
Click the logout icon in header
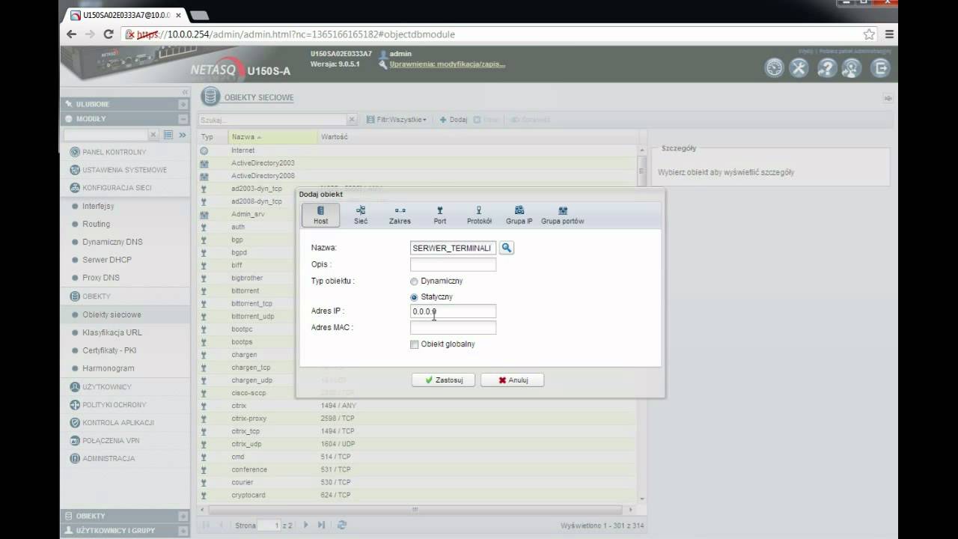tap(881, 68)
